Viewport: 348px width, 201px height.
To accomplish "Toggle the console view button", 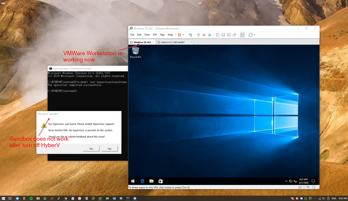I will tap(243, 35).
